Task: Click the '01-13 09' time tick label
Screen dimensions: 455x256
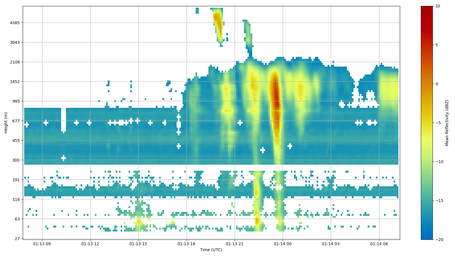Action: click(x=42, y=244)
